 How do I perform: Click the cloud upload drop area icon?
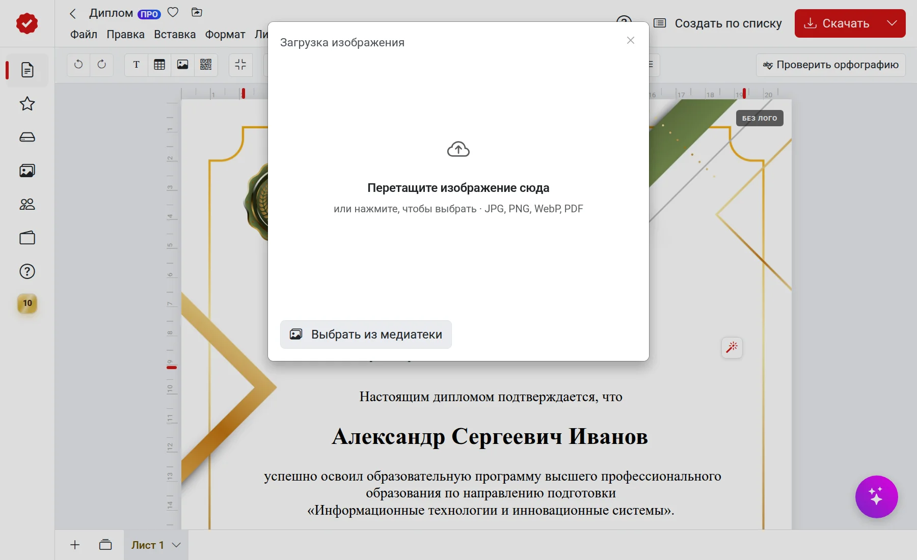click(x=459, y=149)
